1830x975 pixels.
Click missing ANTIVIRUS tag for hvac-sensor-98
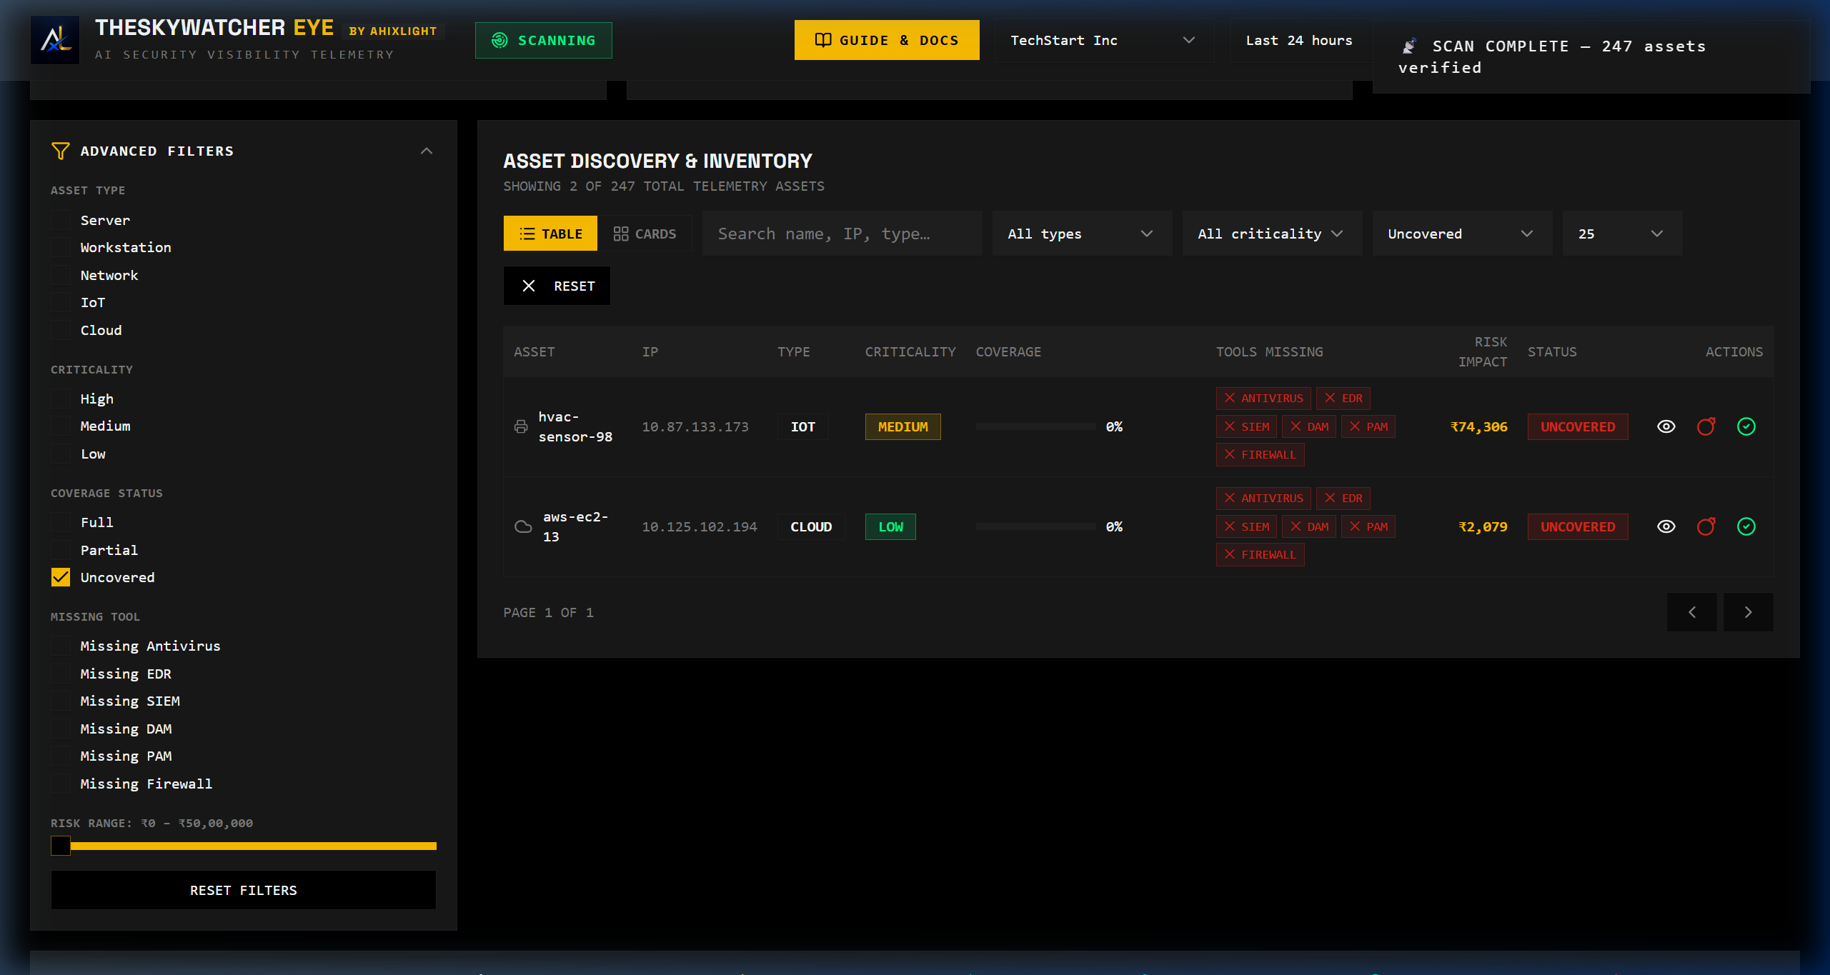(1263, 398)
